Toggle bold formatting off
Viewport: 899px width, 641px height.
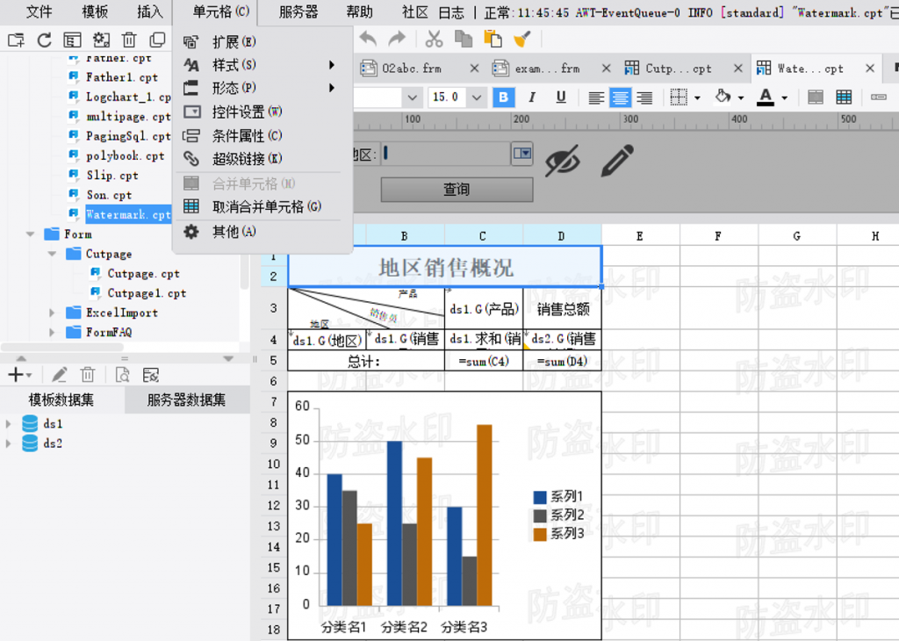[x=502, y=97]
